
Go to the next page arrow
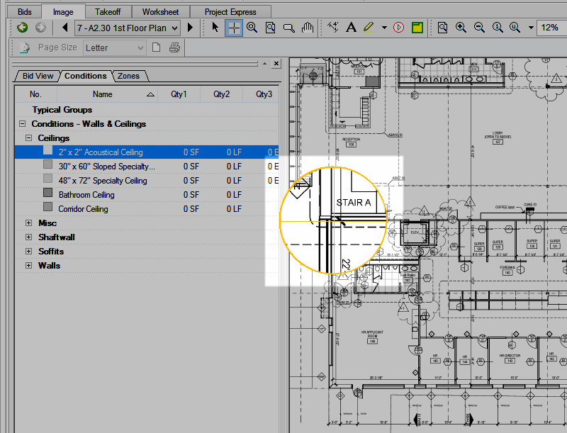click(x=190, y=28)
